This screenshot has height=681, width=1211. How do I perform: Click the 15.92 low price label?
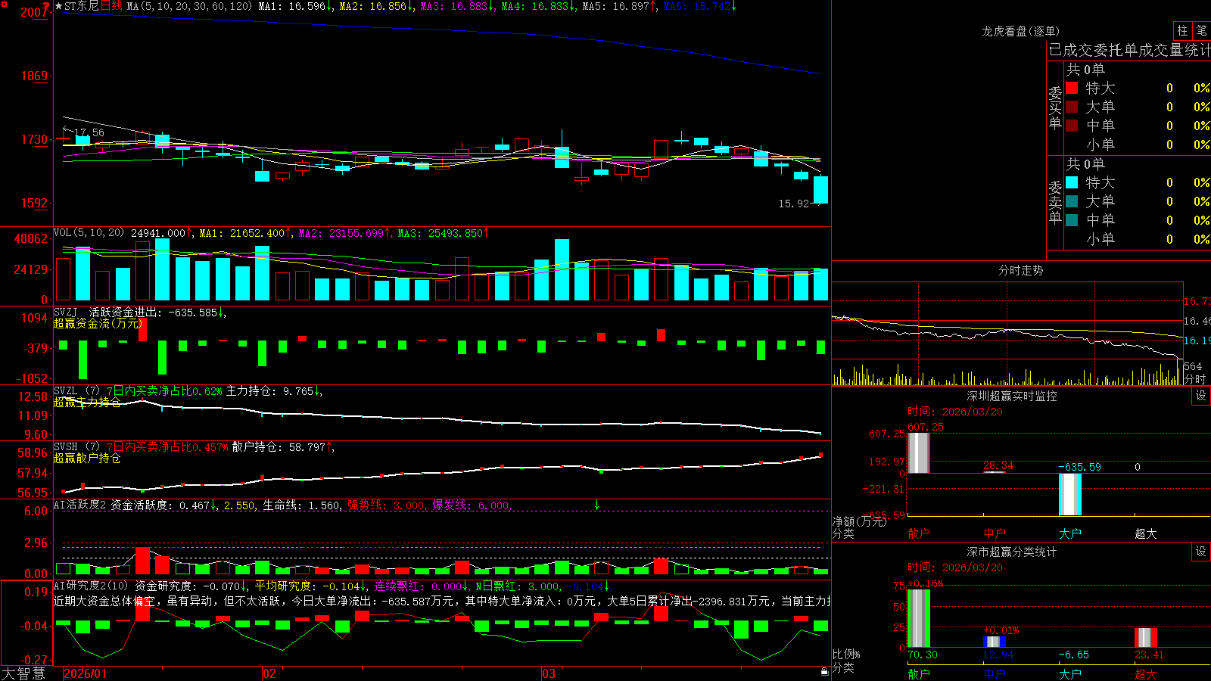coord(794,204)
